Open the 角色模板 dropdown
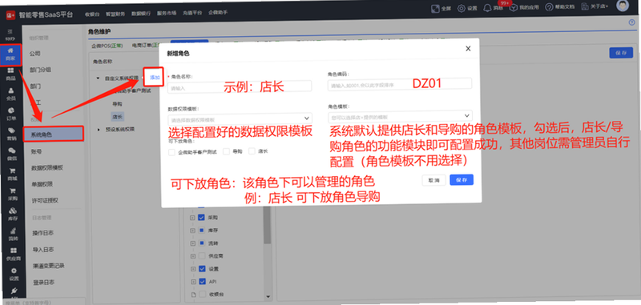Viewport: 641px width, 305px height. coord(400,116)
